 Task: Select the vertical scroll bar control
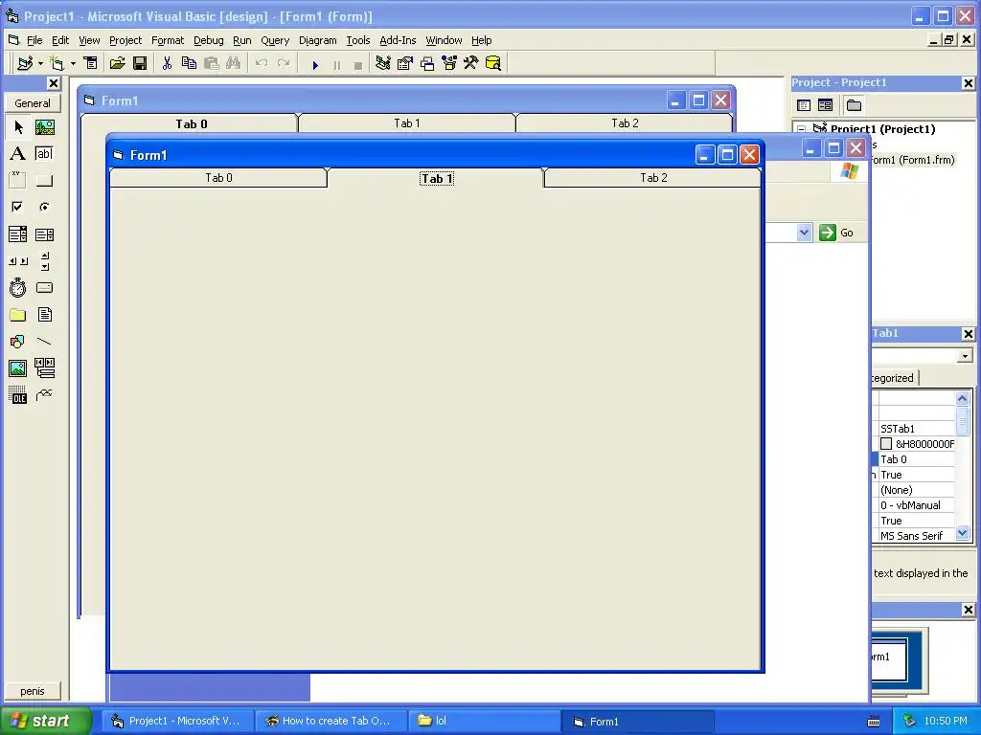point(44,261)
